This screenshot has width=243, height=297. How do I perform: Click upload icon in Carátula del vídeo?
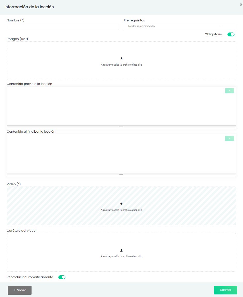click(121, 250)
